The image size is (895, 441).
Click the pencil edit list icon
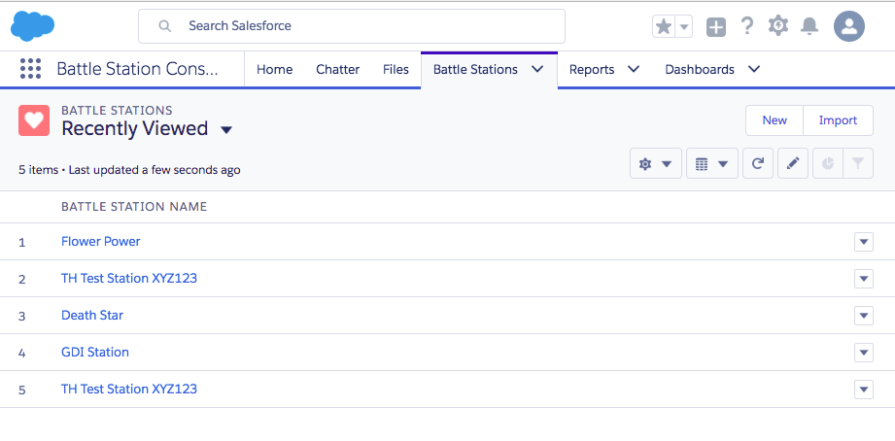pos(793,164)
